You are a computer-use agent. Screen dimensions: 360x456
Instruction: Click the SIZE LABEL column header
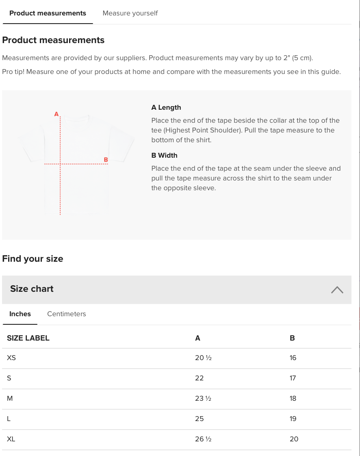tap(28, 338)
